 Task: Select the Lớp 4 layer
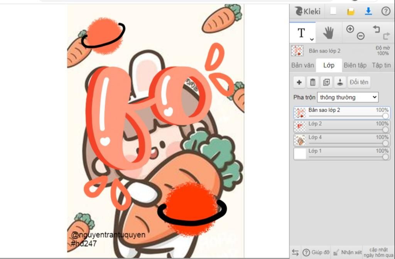342,140
